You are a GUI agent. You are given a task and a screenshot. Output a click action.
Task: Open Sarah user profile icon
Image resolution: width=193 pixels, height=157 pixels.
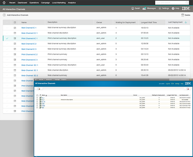[x=133, y=8]
